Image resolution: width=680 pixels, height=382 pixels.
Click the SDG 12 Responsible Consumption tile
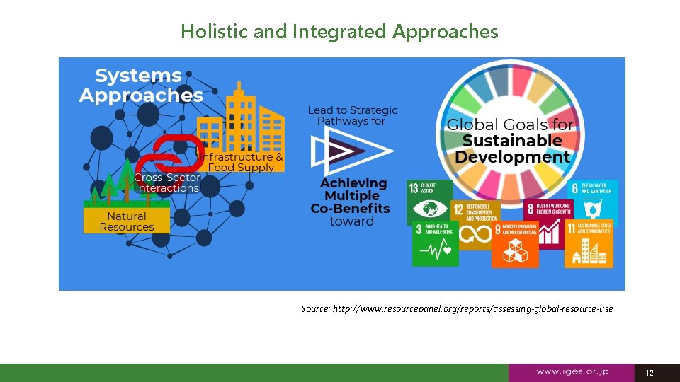(x=475, y=225)
